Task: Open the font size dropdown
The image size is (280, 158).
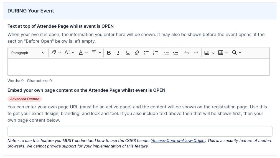Action: click(x=69, y=53)
